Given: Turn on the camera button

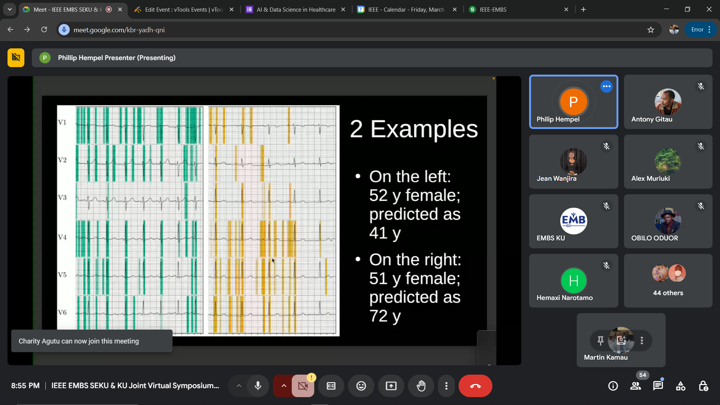Looking at the screenshot, I should point(303,386).
